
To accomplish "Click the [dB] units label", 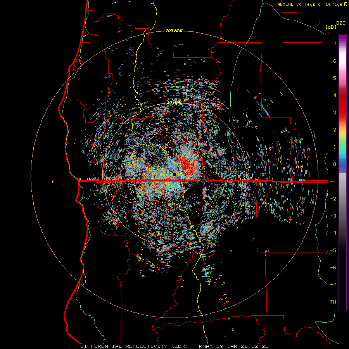I will 331,27.
